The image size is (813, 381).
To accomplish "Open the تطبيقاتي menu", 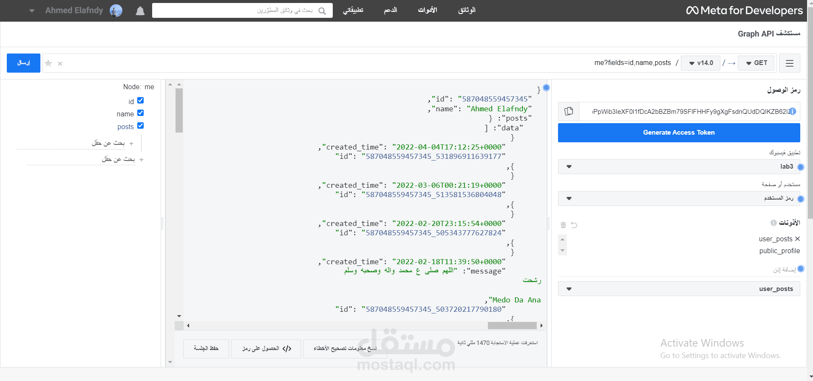I will [353, 10].
